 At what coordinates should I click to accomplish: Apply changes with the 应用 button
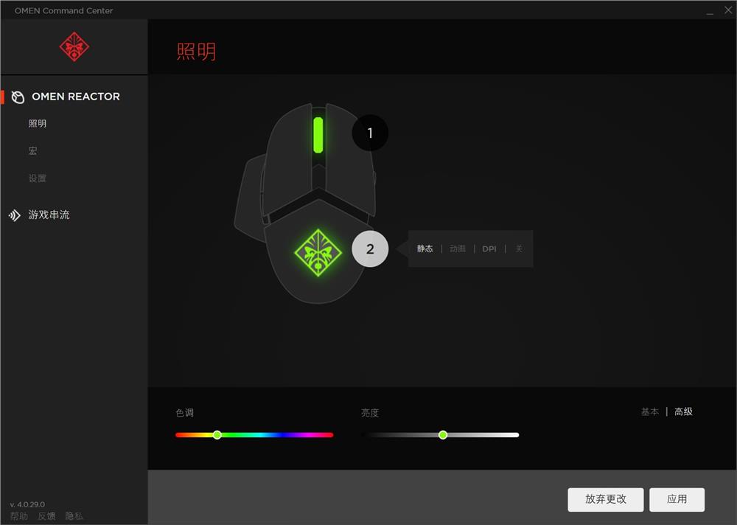point(677,499)
